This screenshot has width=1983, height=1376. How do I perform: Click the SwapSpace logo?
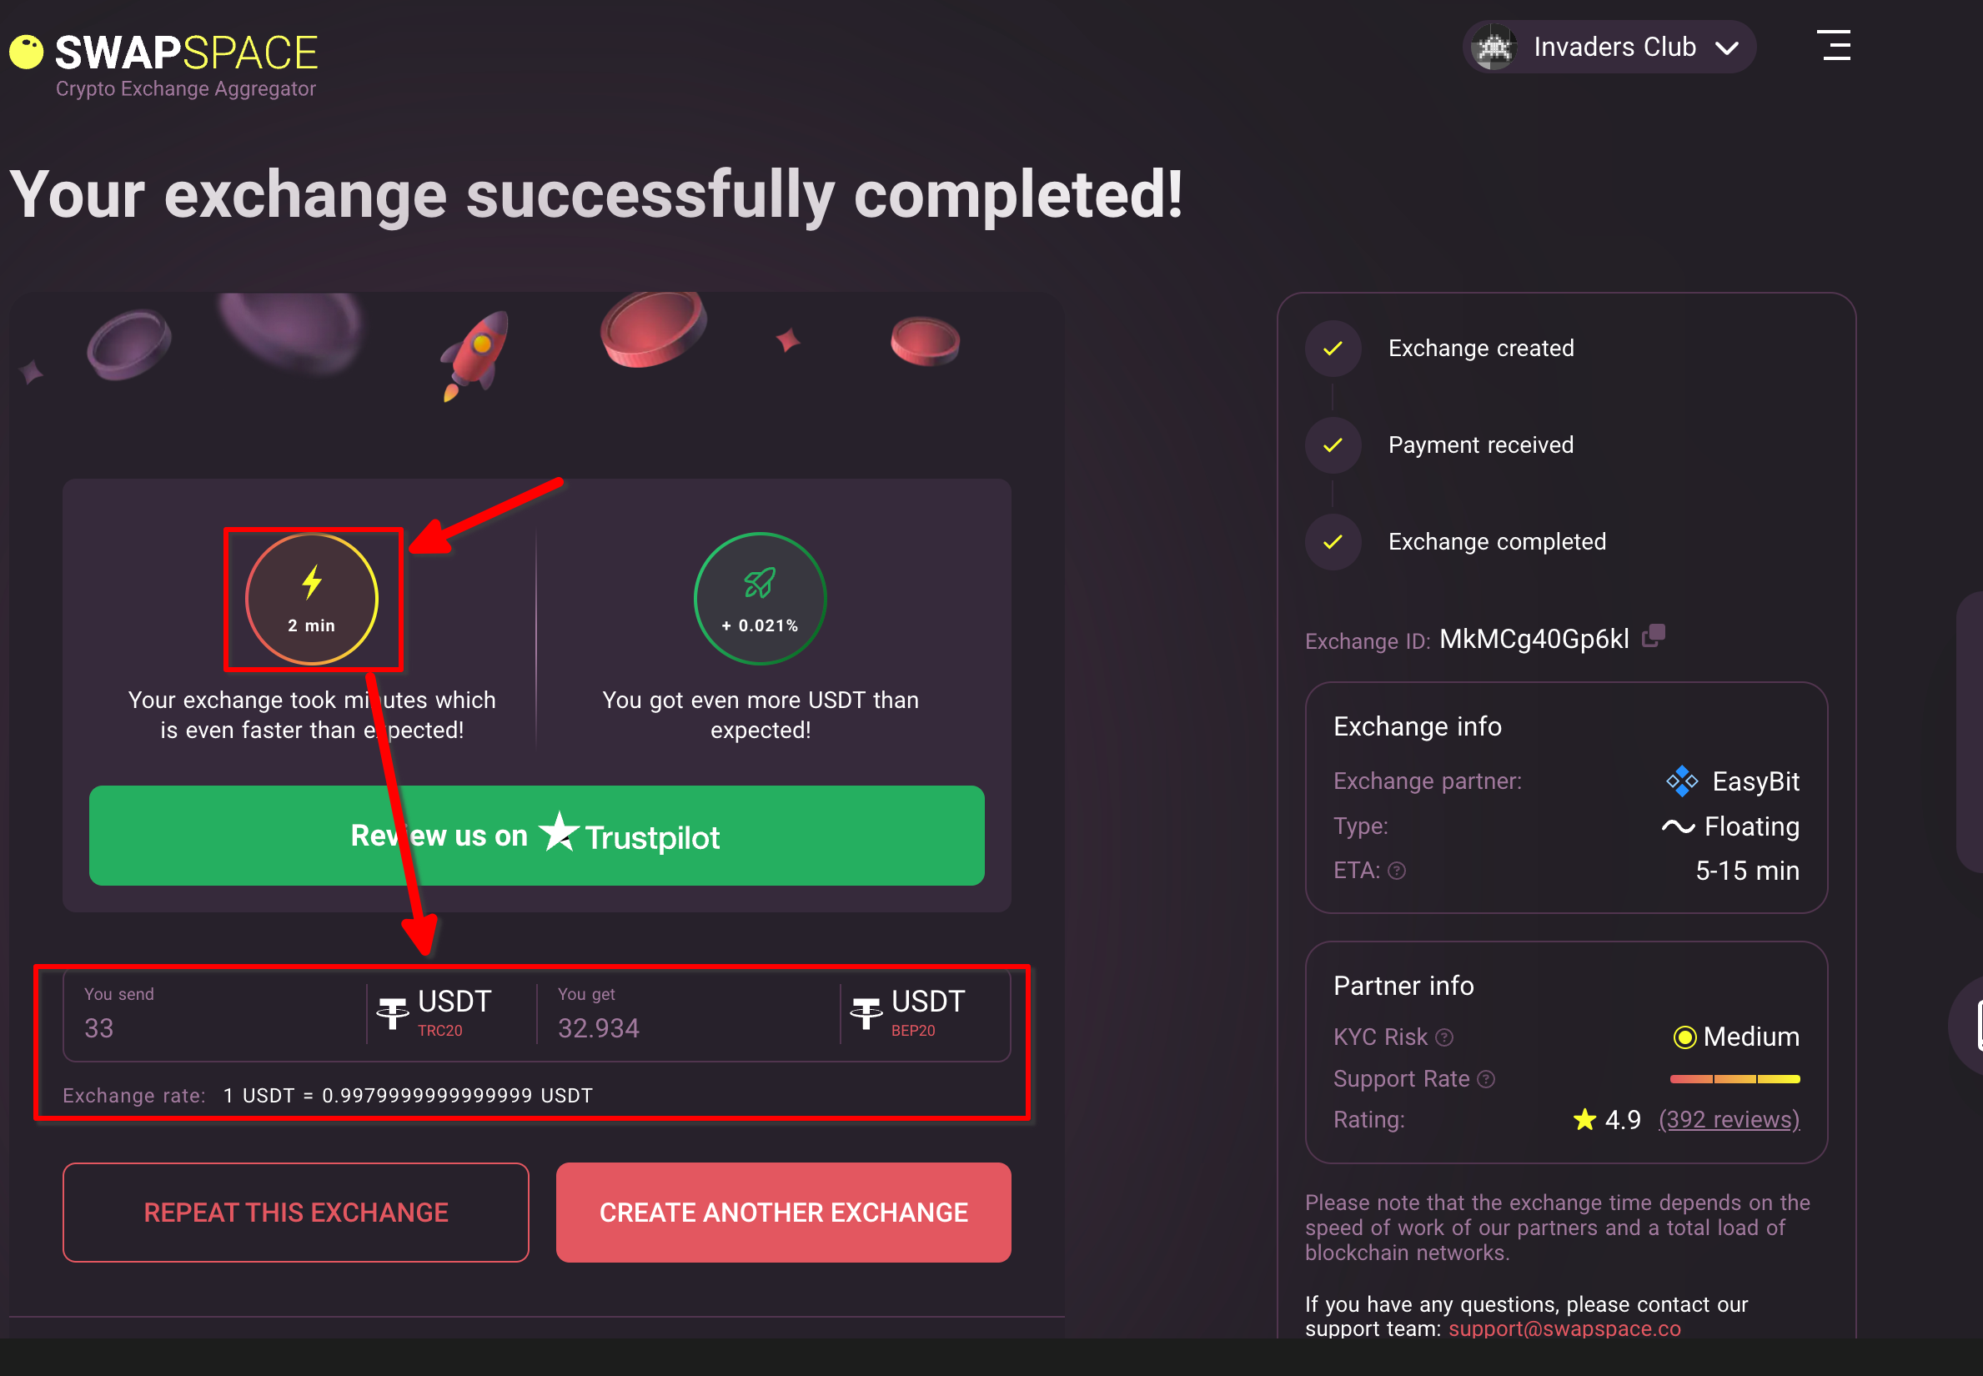(x=163, y=53)
